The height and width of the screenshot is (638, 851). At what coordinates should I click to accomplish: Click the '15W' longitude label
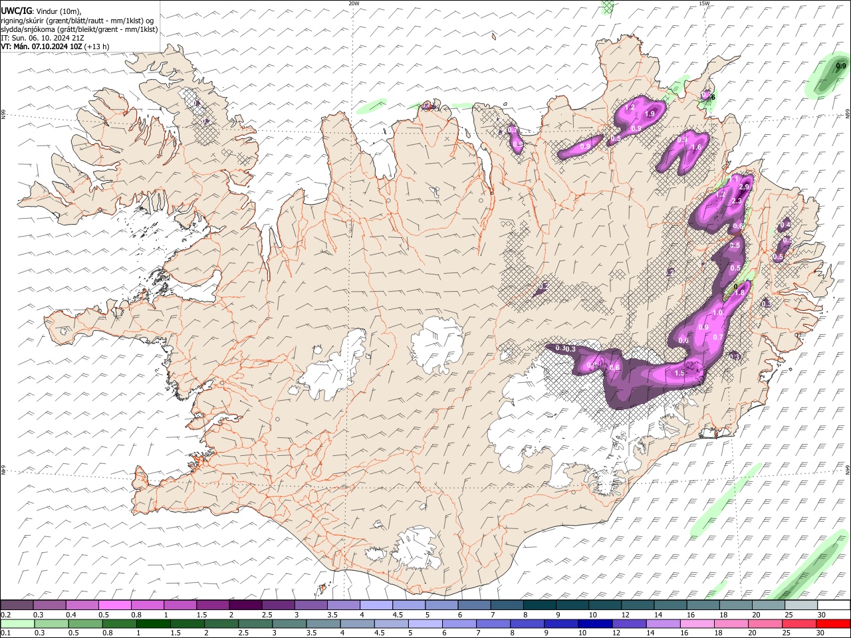[x=704, y=3]
